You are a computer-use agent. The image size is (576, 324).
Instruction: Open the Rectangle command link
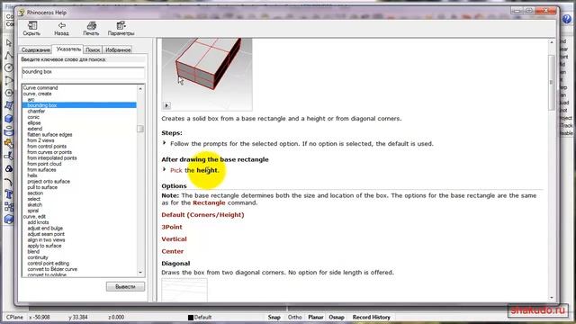tap(209, 202)
